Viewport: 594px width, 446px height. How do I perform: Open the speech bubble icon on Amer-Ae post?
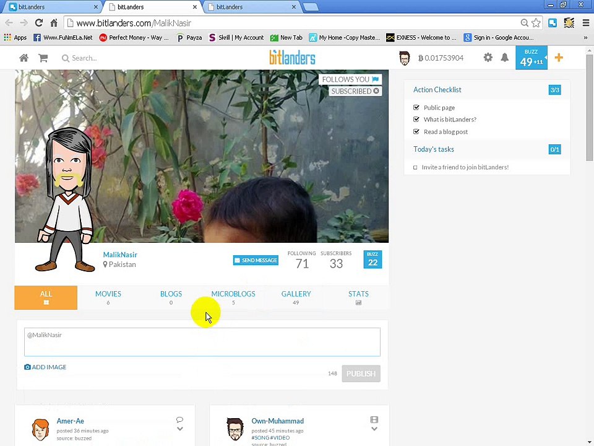pos(179,420)
